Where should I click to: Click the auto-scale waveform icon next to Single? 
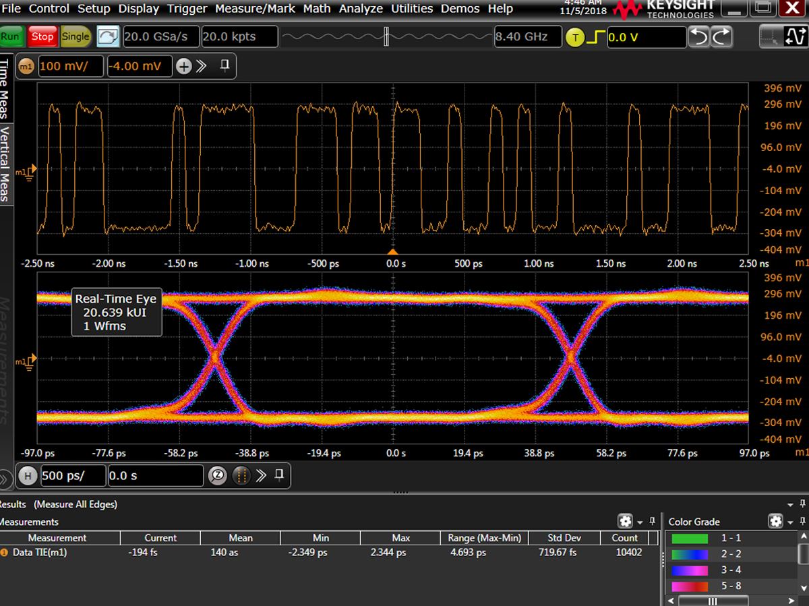pos(108,37)
